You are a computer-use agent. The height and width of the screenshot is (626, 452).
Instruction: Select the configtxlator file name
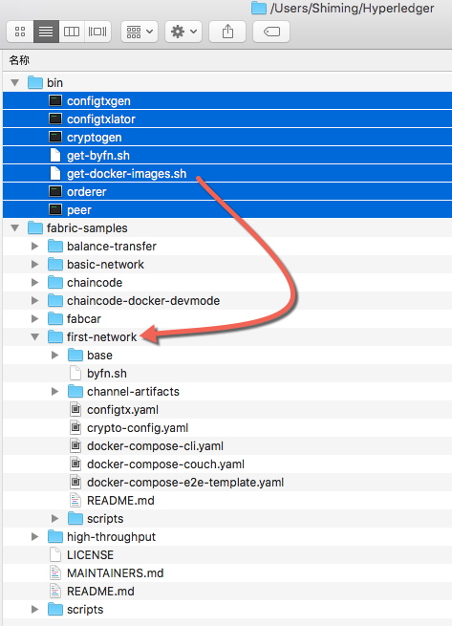point(101,119)
